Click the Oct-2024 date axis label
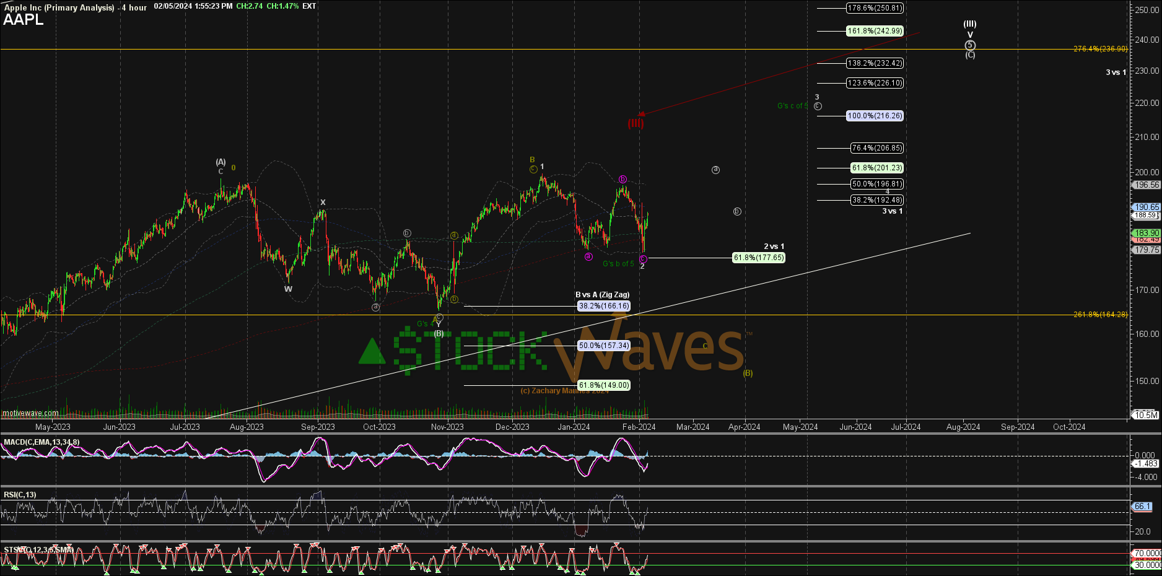This screenshot has width=1162, height=576. point(1069,427)
